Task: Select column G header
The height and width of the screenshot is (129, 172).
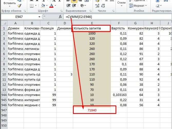Action: [135, 23]
